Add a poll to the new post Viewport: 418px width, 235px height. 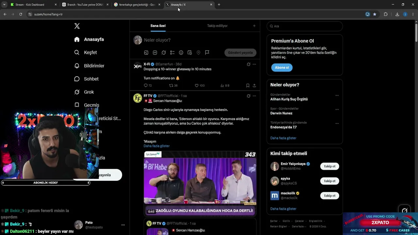[x=172, y=53]
